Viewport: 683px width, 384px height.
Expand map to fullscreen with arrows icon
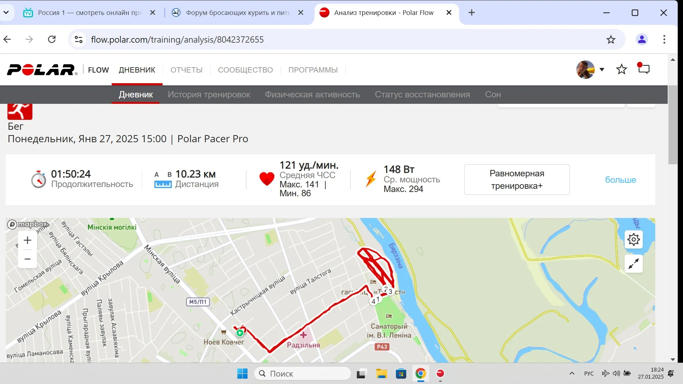click(x=634, y=264)
